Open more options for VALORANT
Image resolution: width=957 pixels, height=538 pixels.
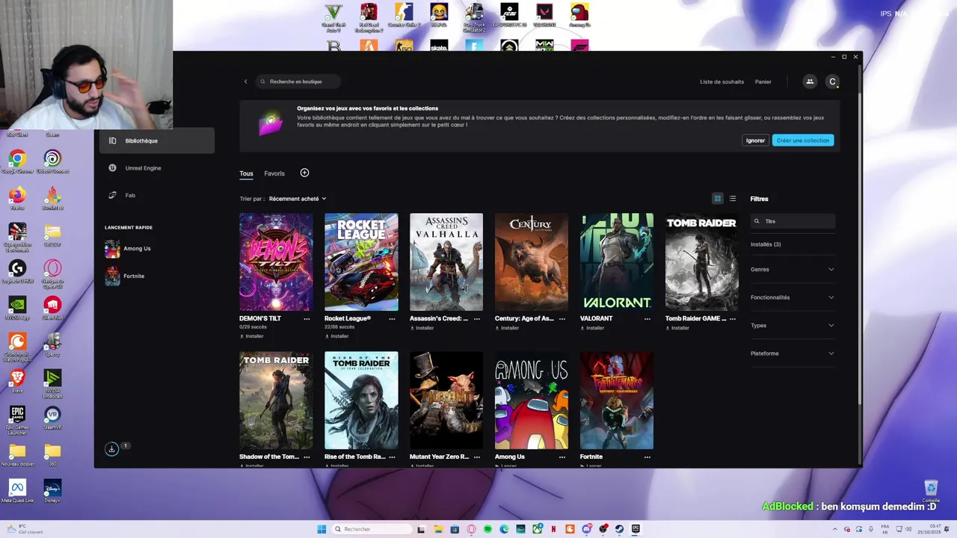click(x=647, y=318)
